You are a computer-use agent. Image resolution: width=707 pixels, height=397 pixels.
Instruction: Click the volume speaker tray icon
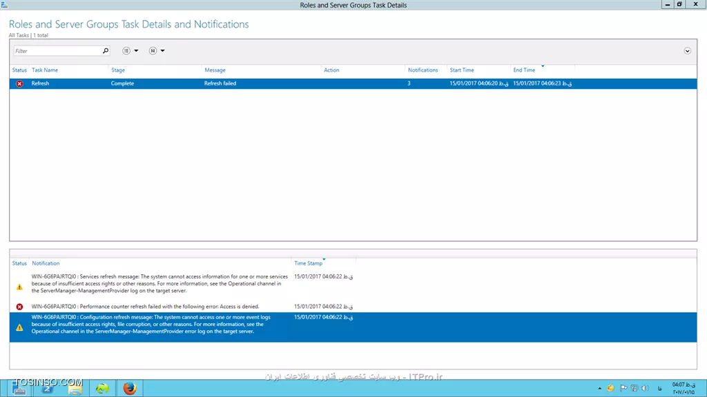coord(646,388)
